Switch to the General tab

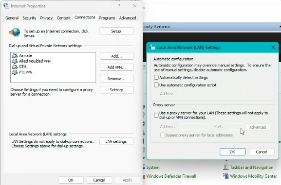click(12, 18)
